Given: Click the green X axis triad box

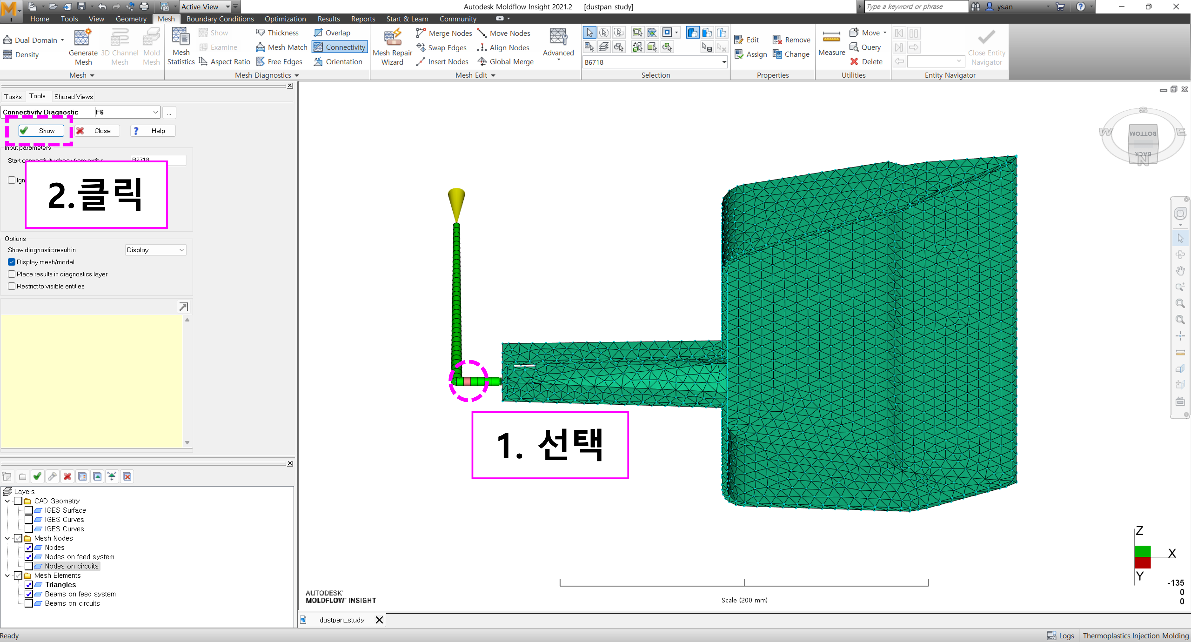Looking at the screenshot, I should [1143, 551].
